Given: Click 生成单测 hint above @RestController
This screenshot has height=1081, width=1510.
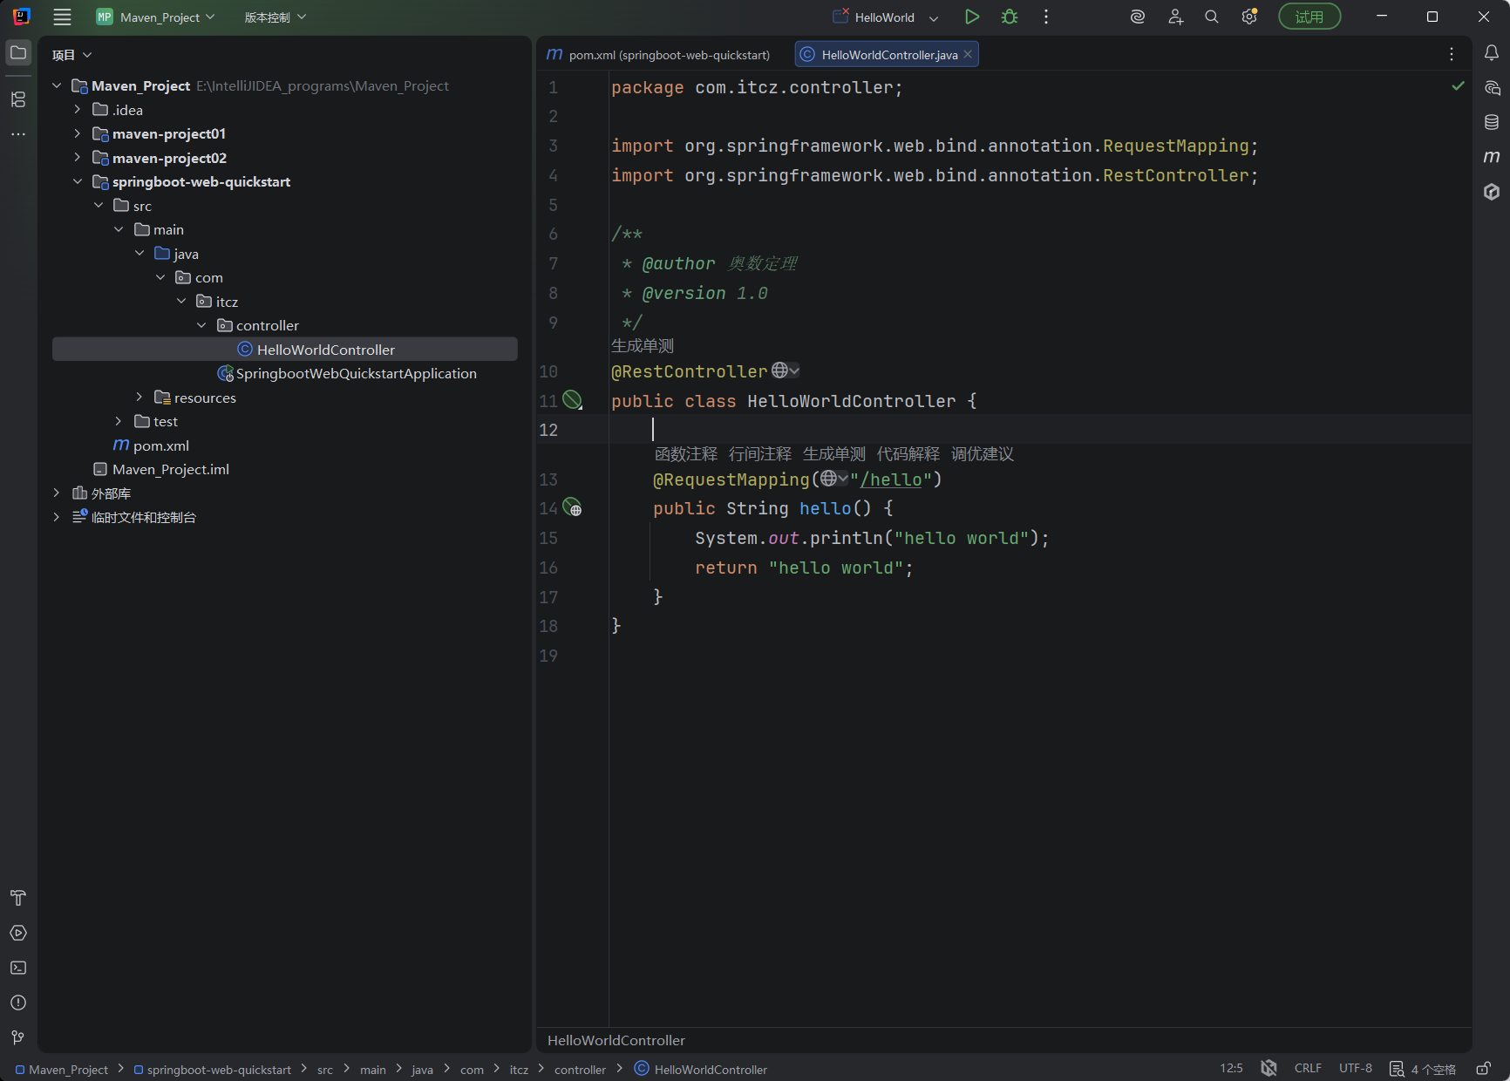Looking at the screenshot, I should 643,346.
